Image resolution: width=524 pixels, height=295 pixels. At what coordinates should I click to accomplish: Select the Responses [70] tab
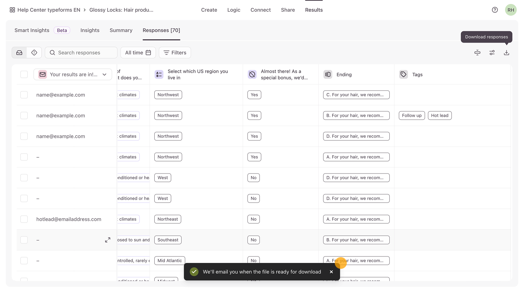point(162,30)
